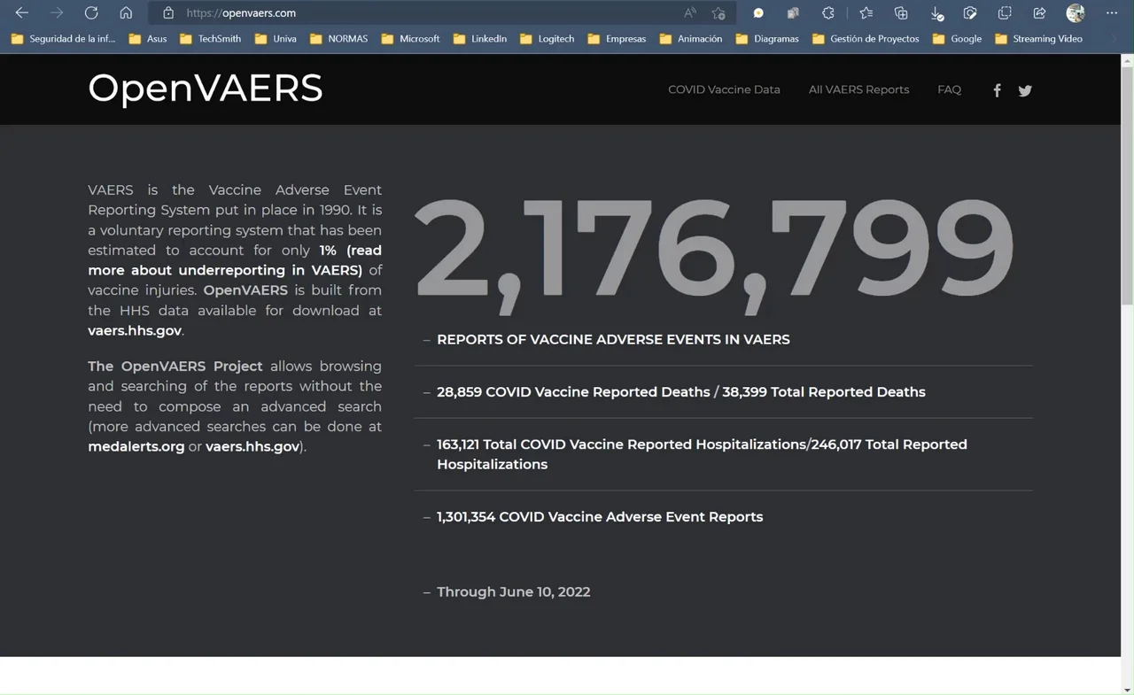This screenshot has height=695, width=1134.
Task: Open the chat bubble extension icon
Action: [x=758, y=13]
